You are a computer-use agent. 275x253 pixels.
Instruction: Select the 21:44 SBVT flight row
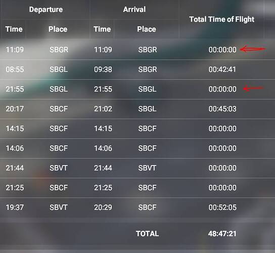coord(137,168)
